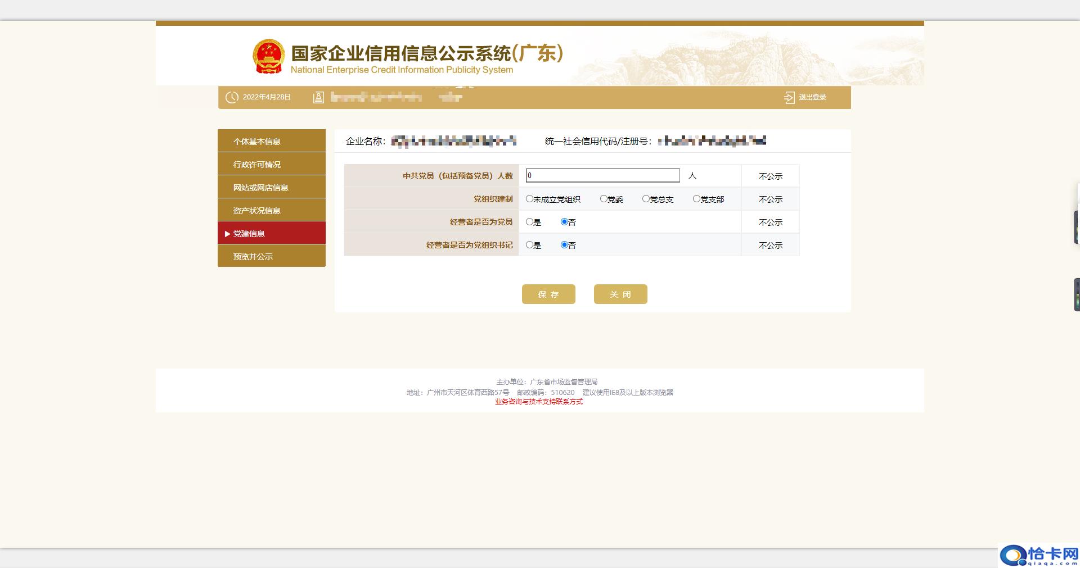Select 未成立党组织 for 党组织建制
Image resolution: width=1080 pixels, height=568 pixels.
click(x=528, y=199)
